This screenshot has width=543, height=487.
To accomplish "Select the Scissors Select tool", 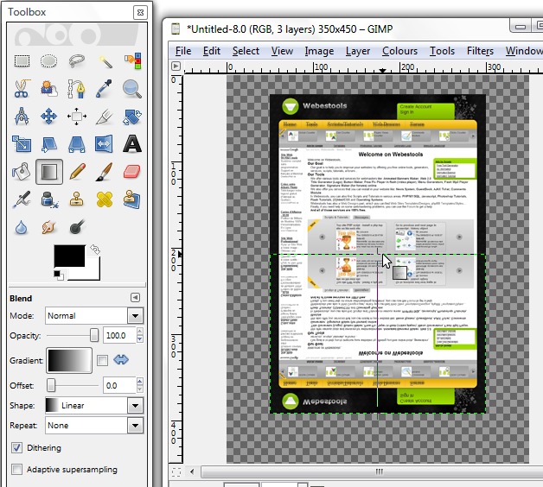I will pos(22,89).
